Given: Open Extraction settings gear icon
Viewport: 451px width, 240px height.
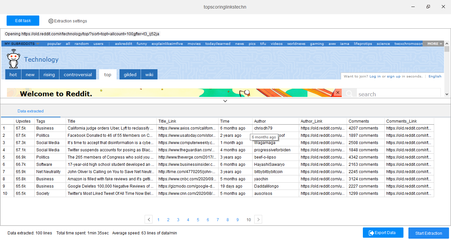Looking at the screenshot, I should point(51,21).
